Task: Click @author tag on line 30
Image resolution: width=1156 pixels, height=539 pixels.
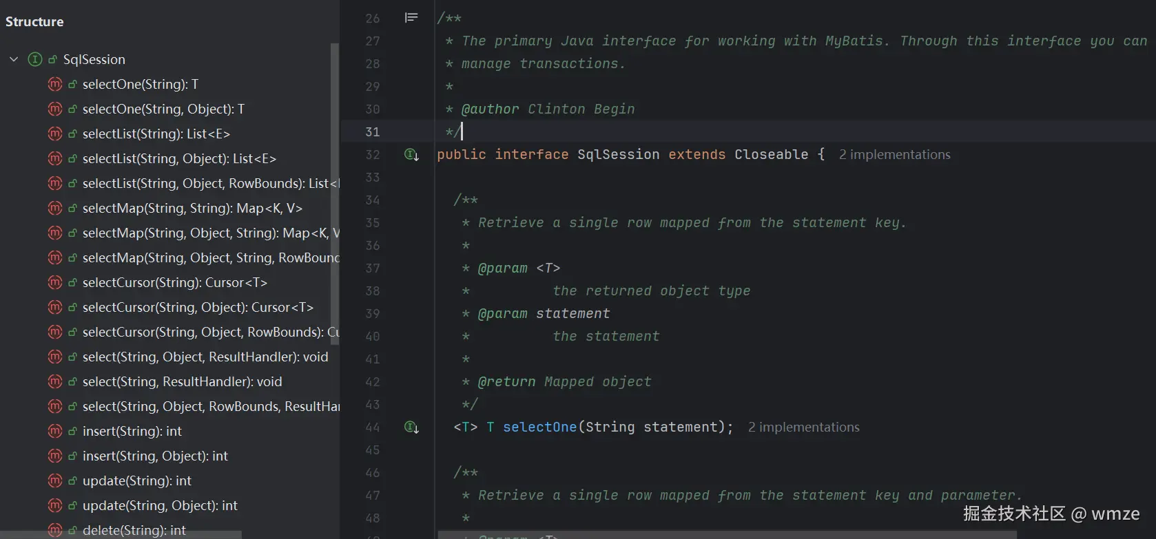Action: (x=490, y=109)
